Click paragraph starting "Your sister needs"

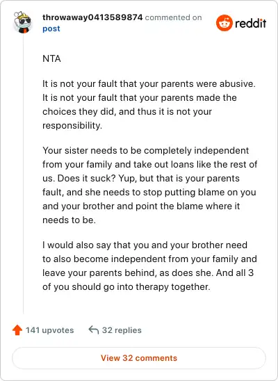(x=150, y=185)
